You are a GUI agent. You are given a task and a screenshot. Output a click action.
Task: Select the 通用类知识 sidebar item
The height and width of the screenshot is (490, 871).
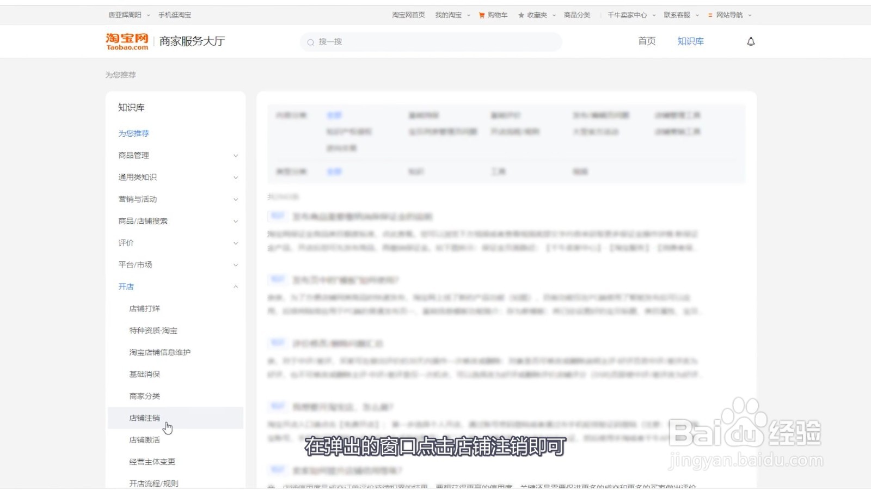pos(137,177)
